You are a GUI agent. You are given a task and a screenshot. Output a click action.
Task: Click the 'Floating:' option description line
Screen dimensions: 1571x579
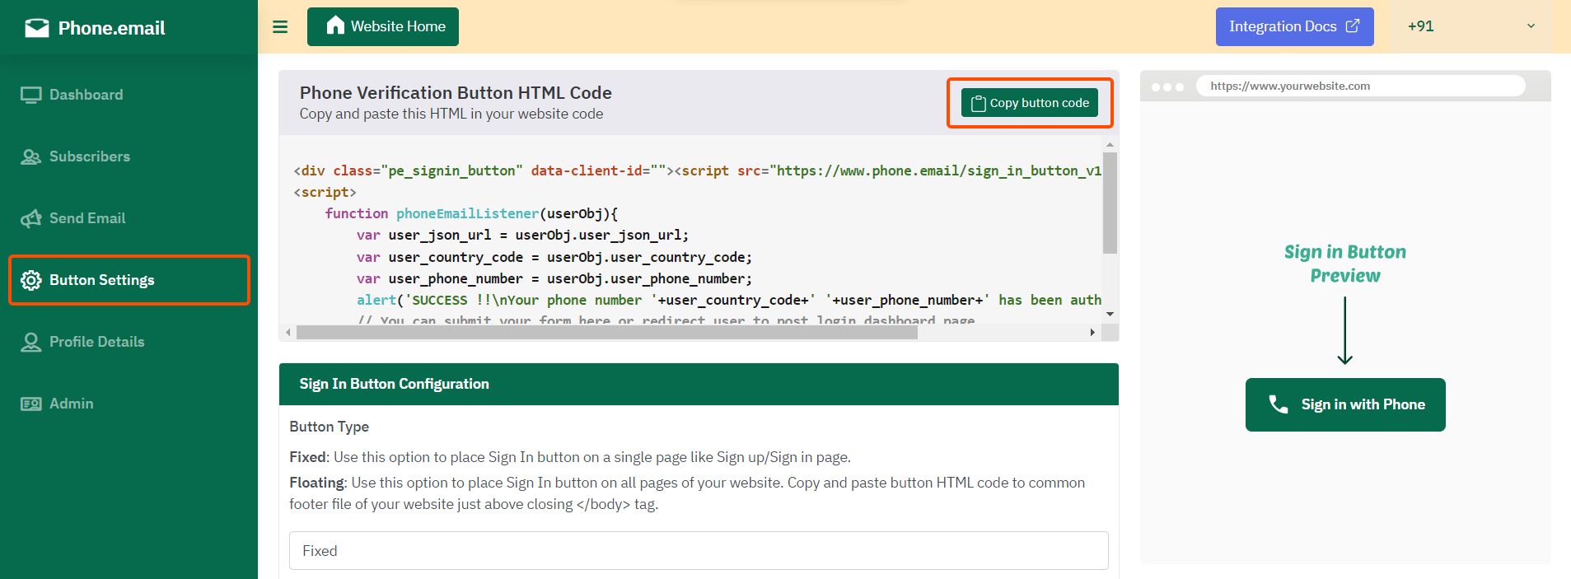[687, 493]
